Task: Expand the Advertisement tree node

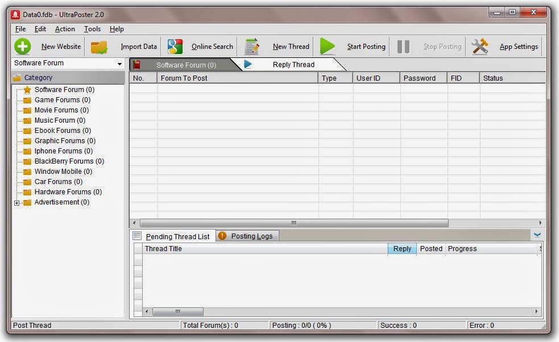Action: coord(16,203)
